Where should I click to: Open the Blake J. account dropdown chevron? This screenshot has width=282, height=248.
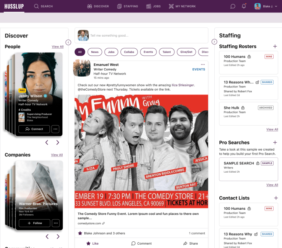[276, 6]
